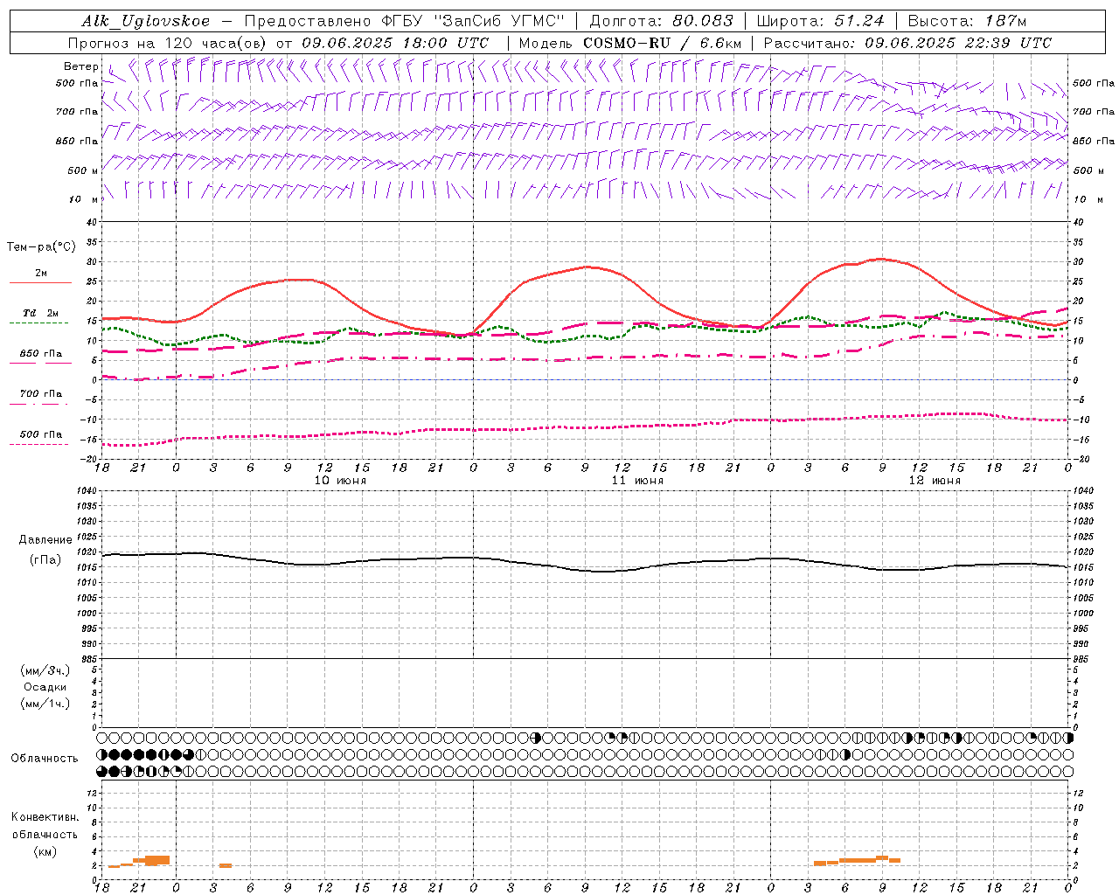Click the Тем-ра(°C) temperature panel label
1119x895 pixels.
42,247
